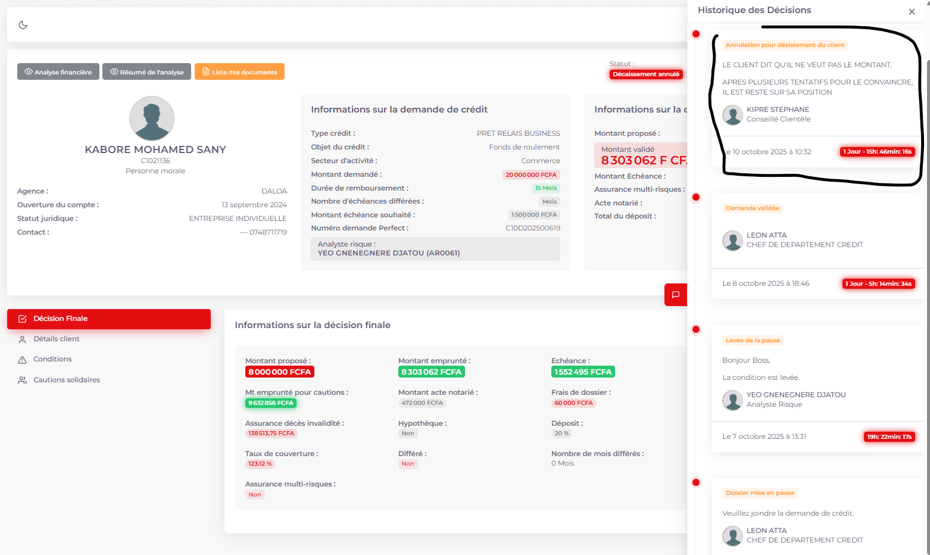Open the Détails client tab

coord(56,339)
